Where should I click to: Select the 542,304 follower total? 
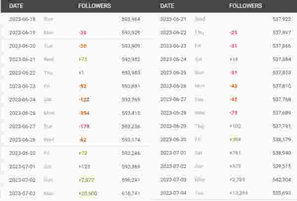click(282, 180)
